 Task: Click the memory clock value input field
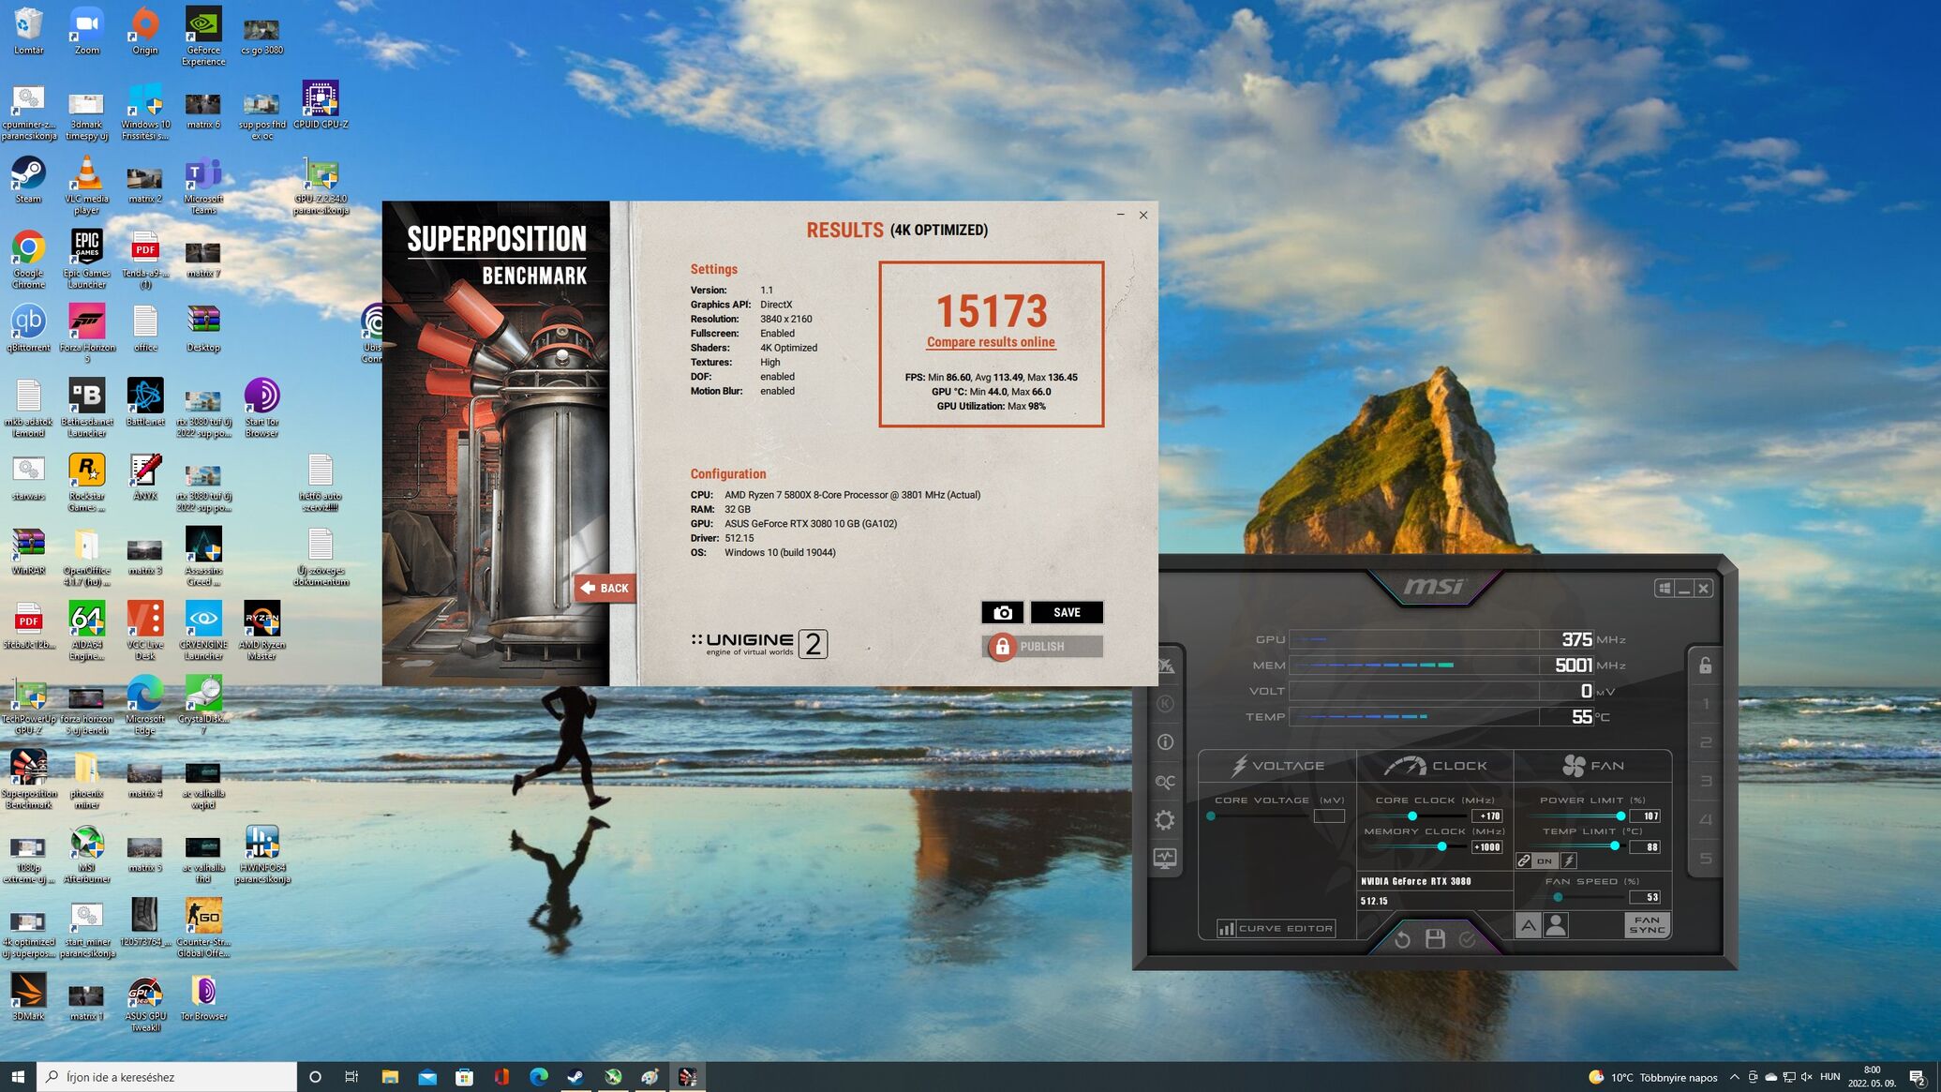pyautogui.click(x=1487, y=847)
